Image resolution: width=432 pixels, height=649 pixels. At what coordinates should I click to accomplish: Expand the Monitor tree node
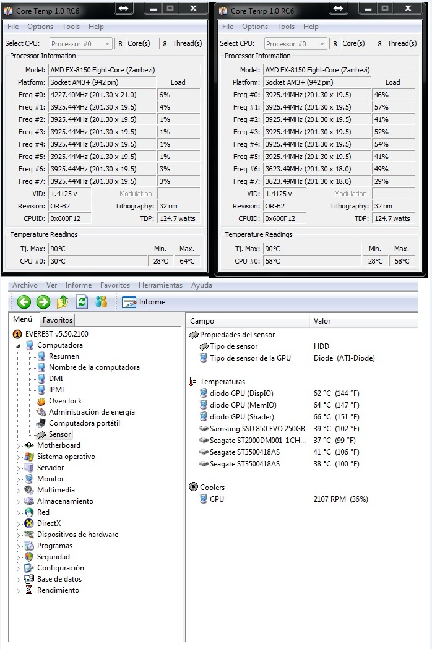(x=18, y=479)
